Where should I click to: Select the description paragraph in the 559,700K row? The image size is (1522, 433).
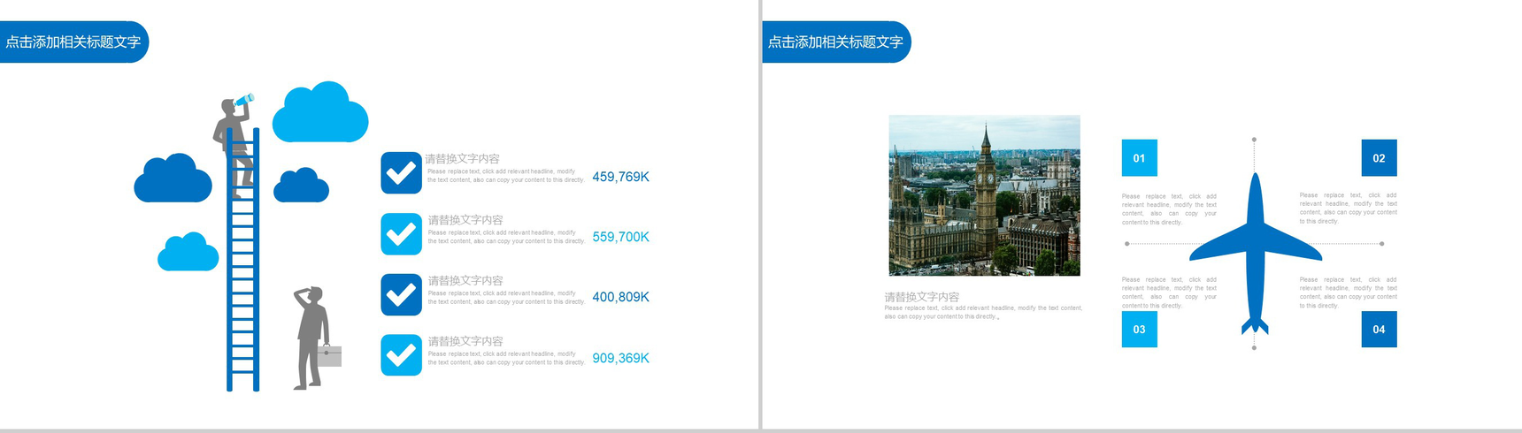point(505,237)
